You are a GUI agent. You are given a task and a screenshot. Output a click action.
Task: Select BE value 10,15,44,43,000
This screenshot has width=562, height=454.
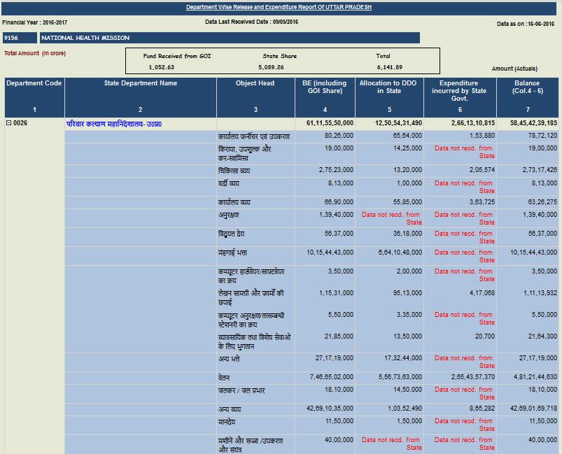click(330, 253)
